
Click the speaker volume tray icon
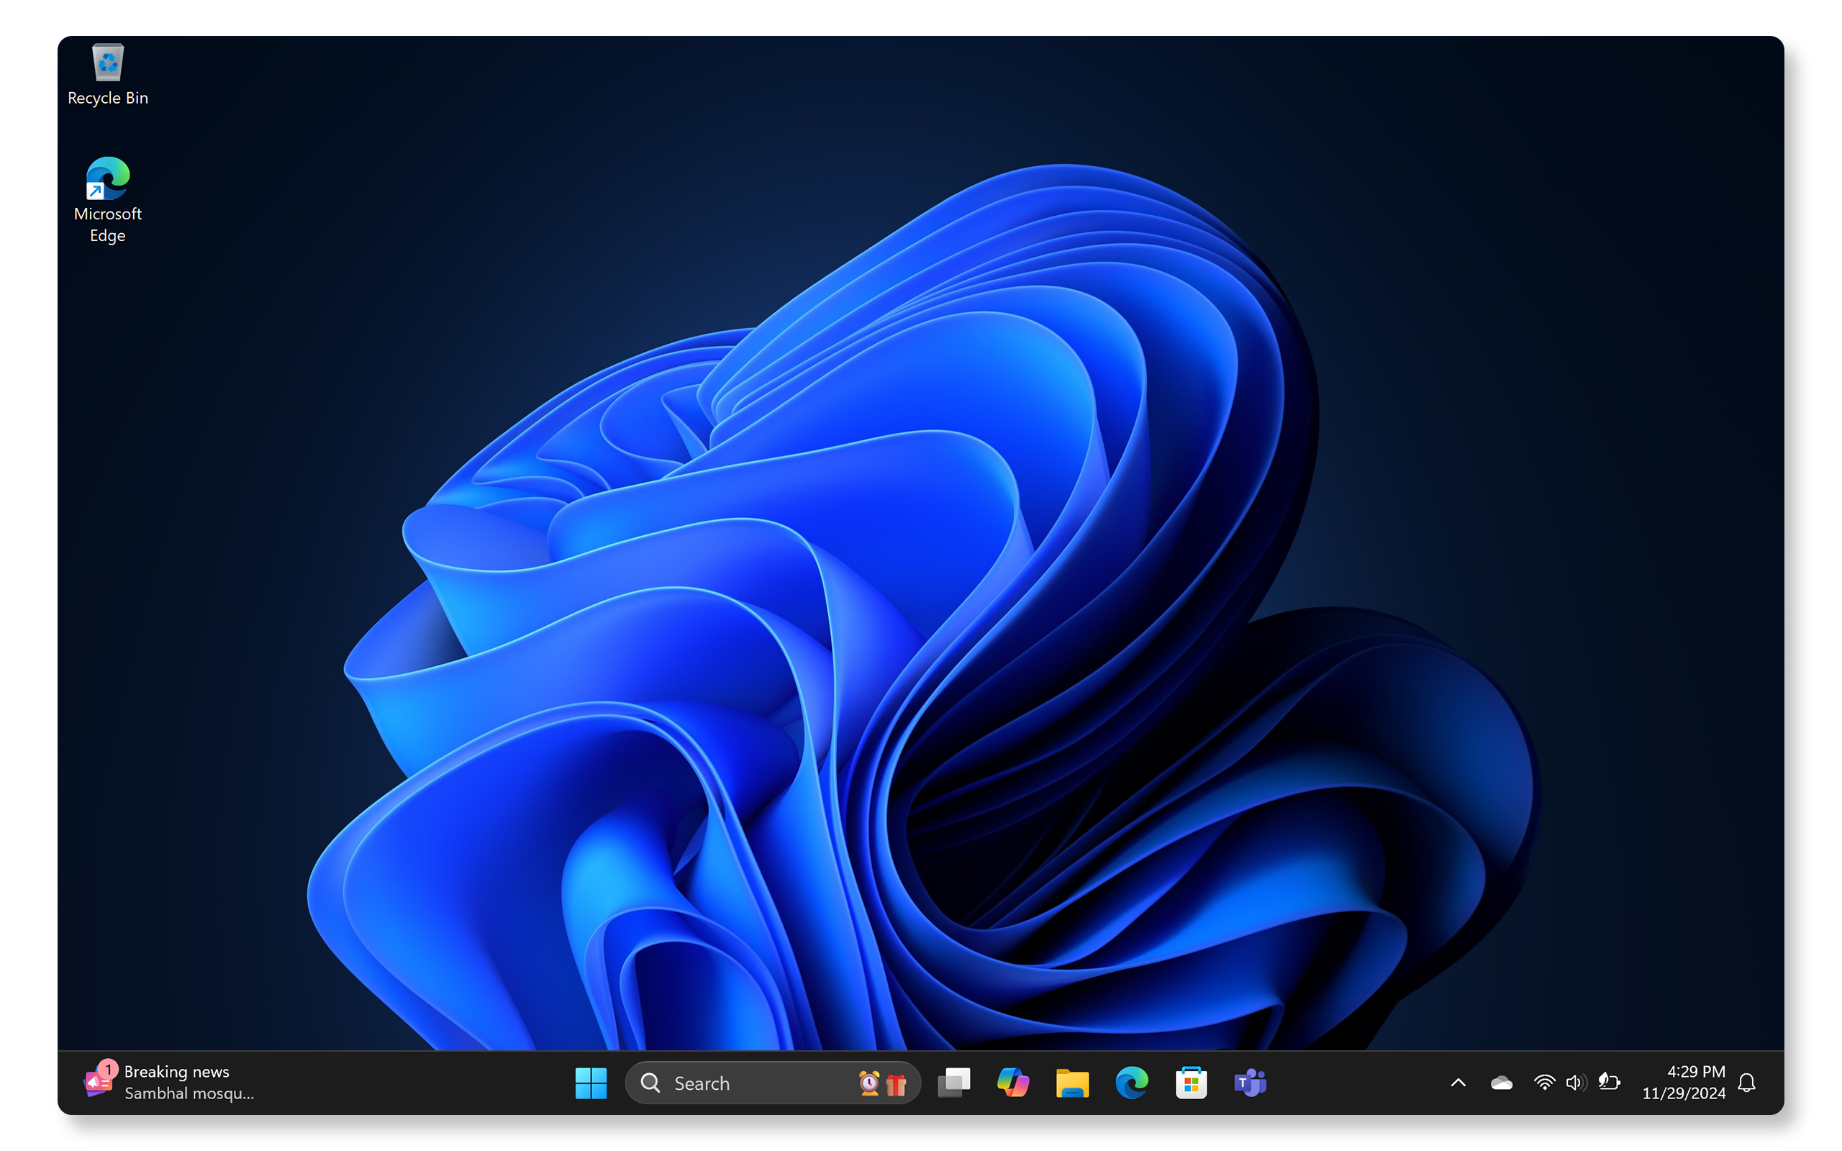click(1576, 1083)
